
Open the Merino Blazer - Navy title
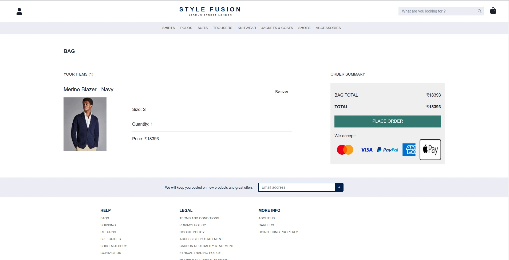tap(88, 89)
